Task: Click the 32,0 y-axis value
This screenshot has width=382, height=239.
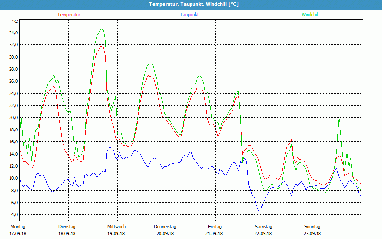Action: click(14, 45)
